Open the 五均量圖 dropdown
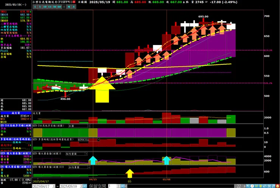 pyautogui.click(x=89, y=167)
